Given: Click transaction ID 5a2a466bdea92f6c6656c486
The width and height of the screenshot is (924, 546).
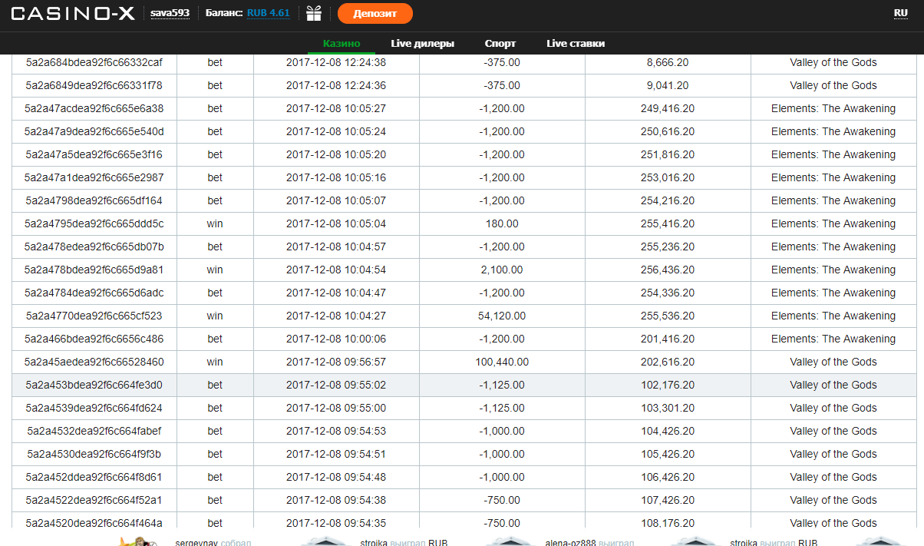Looking at the screenshot, I should click(x=94, y=339).
